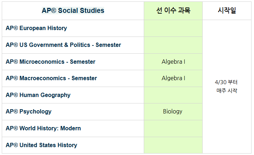Open the AP® Psychology course
The width and height of the screenshot is (254, 155).
point(29,112)
